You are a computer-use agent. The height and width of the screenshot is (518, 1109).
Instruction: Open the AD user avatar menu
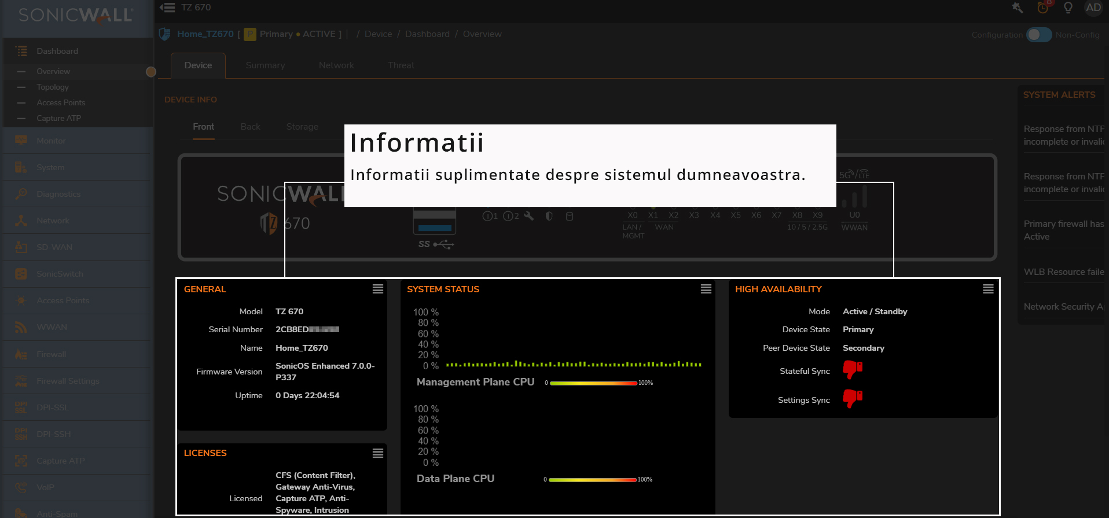coord(1093,8)
